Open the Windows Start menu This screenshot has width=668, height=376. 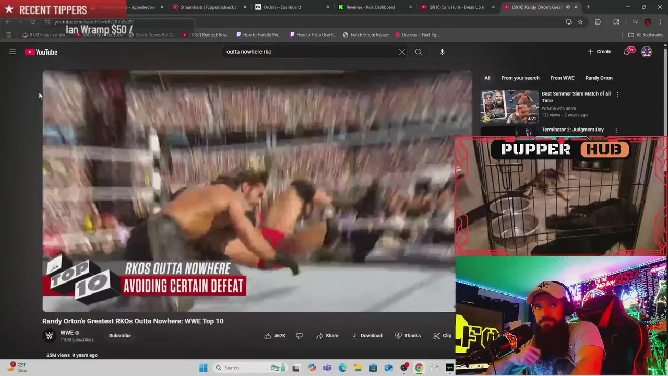(204, 368)
